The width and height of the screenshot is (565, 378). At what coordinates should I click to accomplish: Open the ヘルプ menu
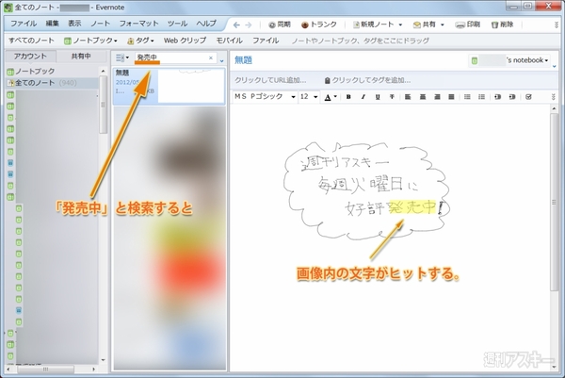tap(206, 24)
